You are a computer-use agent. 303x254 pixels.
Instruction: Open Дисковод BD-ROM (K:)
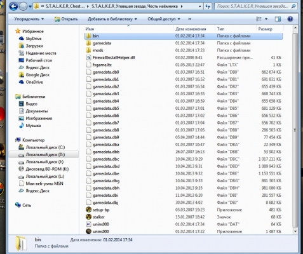[x=43, y=169]
